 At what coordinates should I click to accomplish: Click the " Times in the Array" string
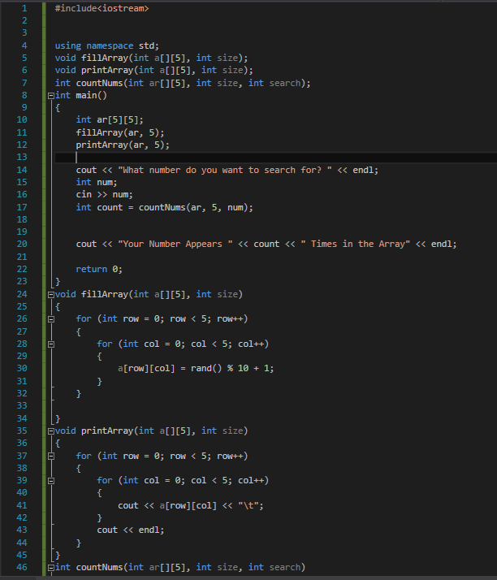click(355, 245)
